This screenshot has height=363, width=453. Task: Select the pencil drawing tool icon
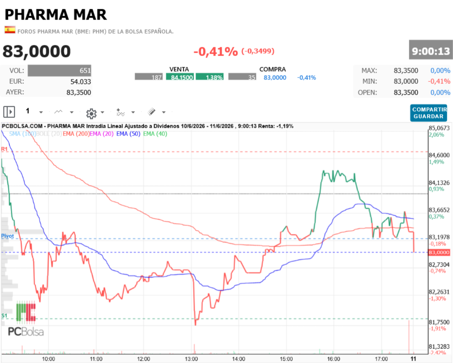(151, 112)
